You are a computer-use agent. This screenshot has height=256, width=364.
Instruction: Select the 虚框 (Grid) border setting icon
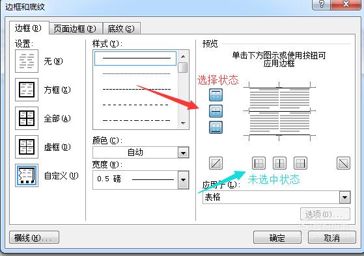click(x=27, y=147)
